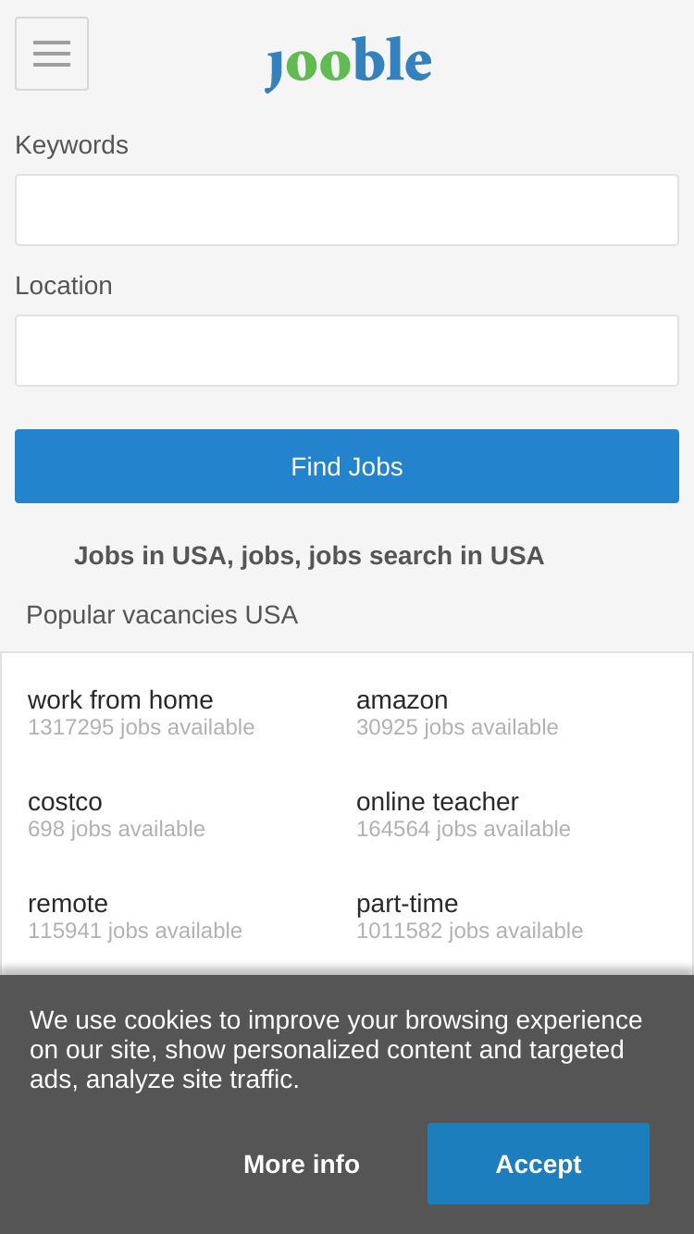Open More info about cookies
The height and width of the screenshot is (1234, 694).
pyautogui.click(x=302, y=1164)
